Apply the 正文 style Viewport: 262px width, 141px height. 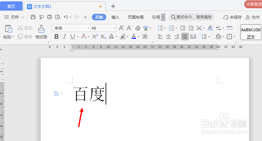(x=251, y=32)
